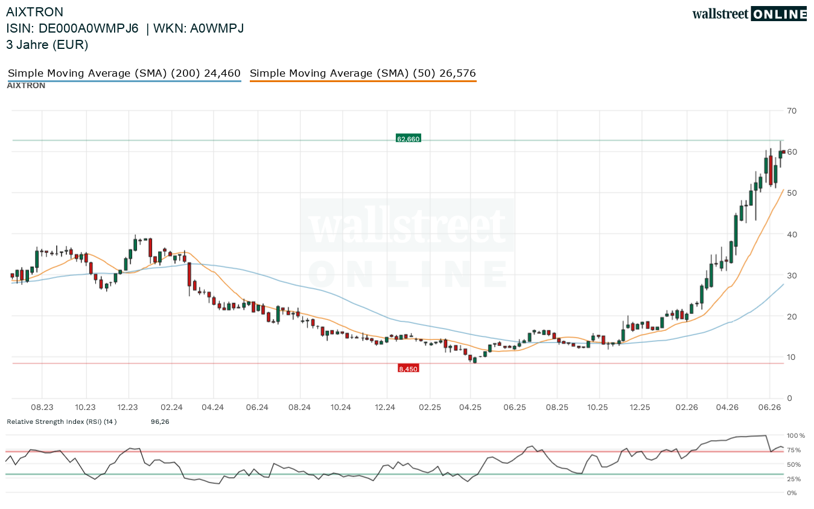This screenshot has height=509, width=814.
Task: Click the 10.23 date axis label
Action: [86, 408]
